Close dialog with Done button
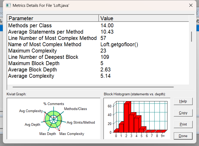Screen dimensions: 199x146 click(183, 136)
